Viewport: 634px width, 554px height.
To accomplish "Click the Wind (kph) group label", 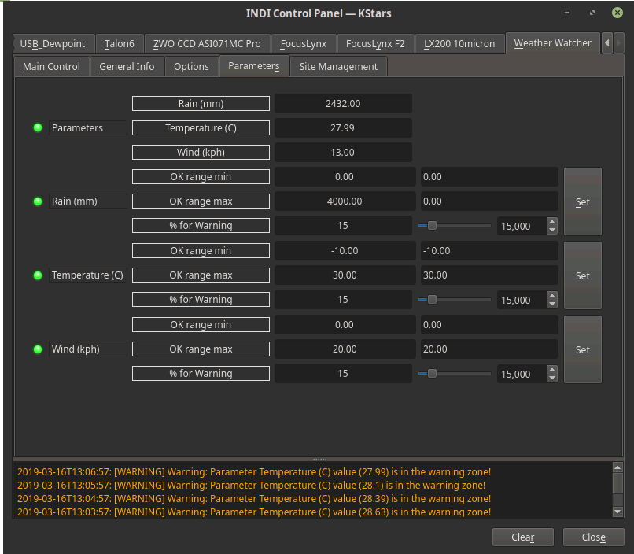I will [x=88, y=349].
